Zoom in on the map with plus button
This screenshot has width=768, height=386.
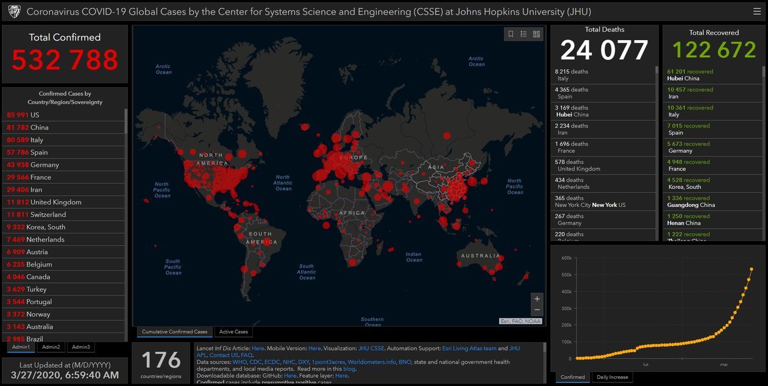click(x=536, y=299)
